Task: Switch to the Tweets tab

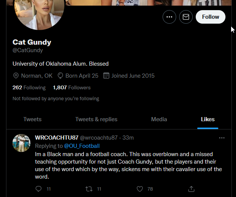Action: [x=32, y=119]
